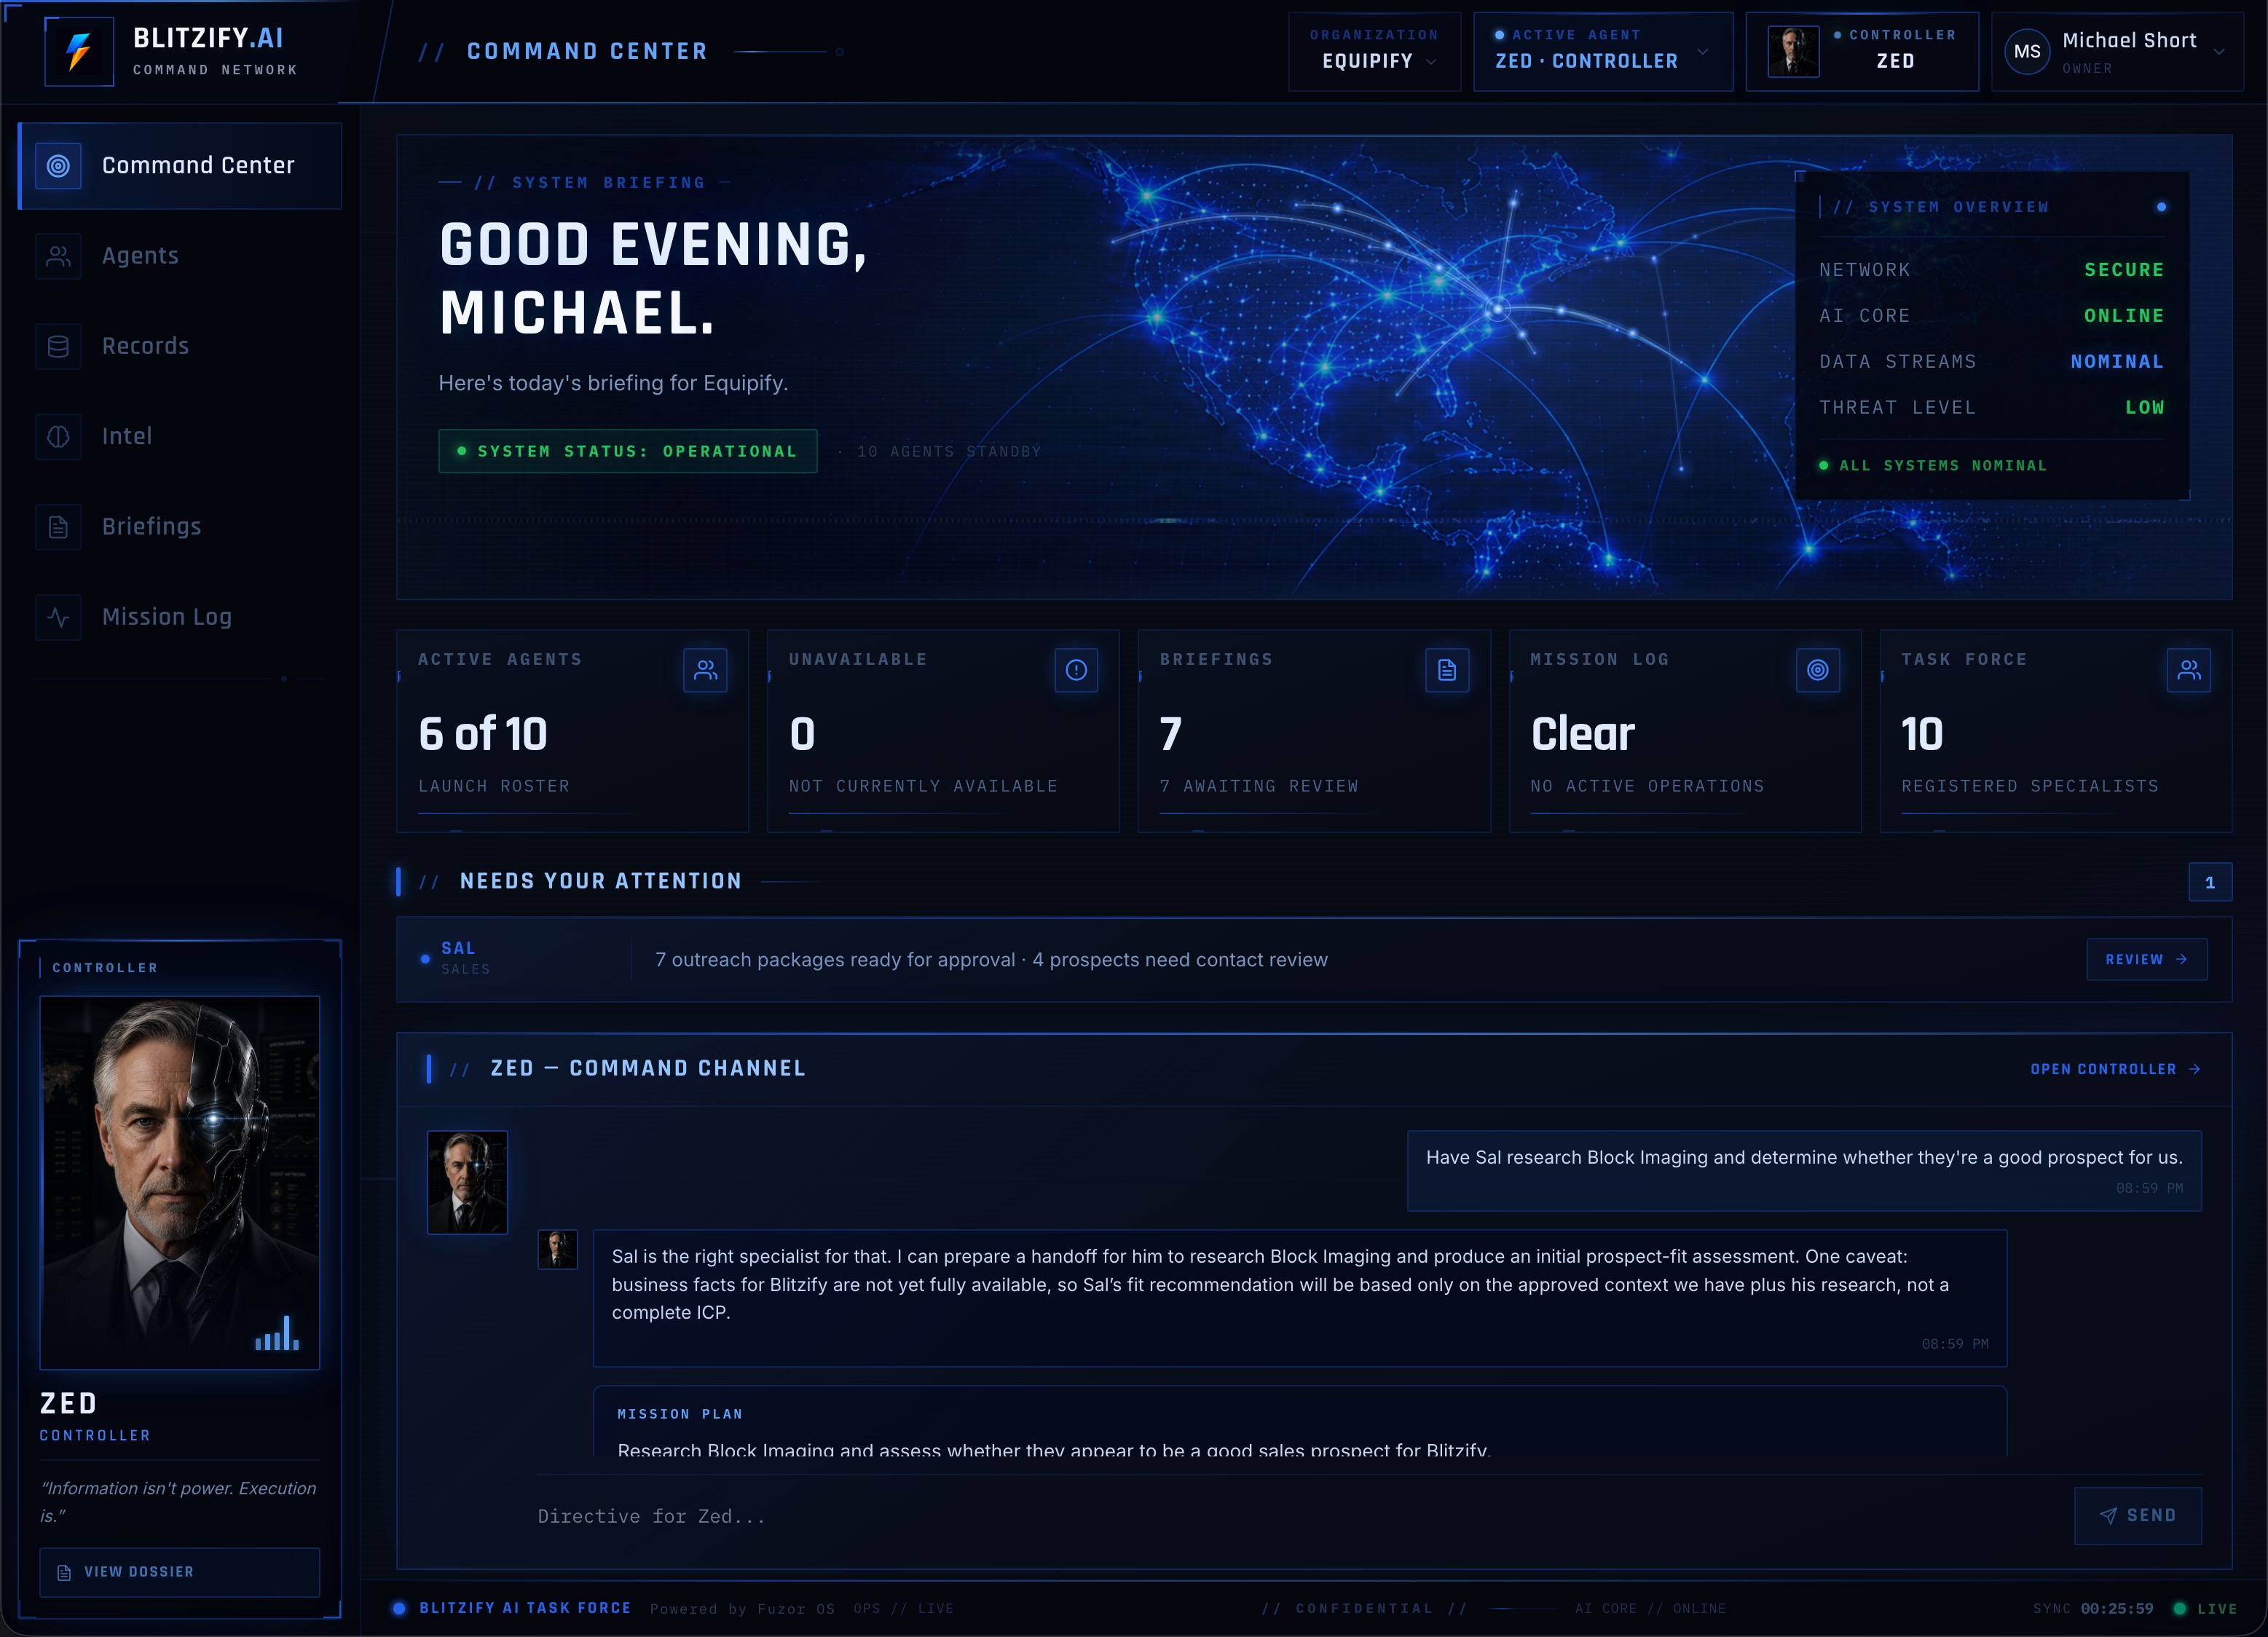
Task: Click 'AI CORE // ONLINE' footer text
Action: [1650, 1609]
